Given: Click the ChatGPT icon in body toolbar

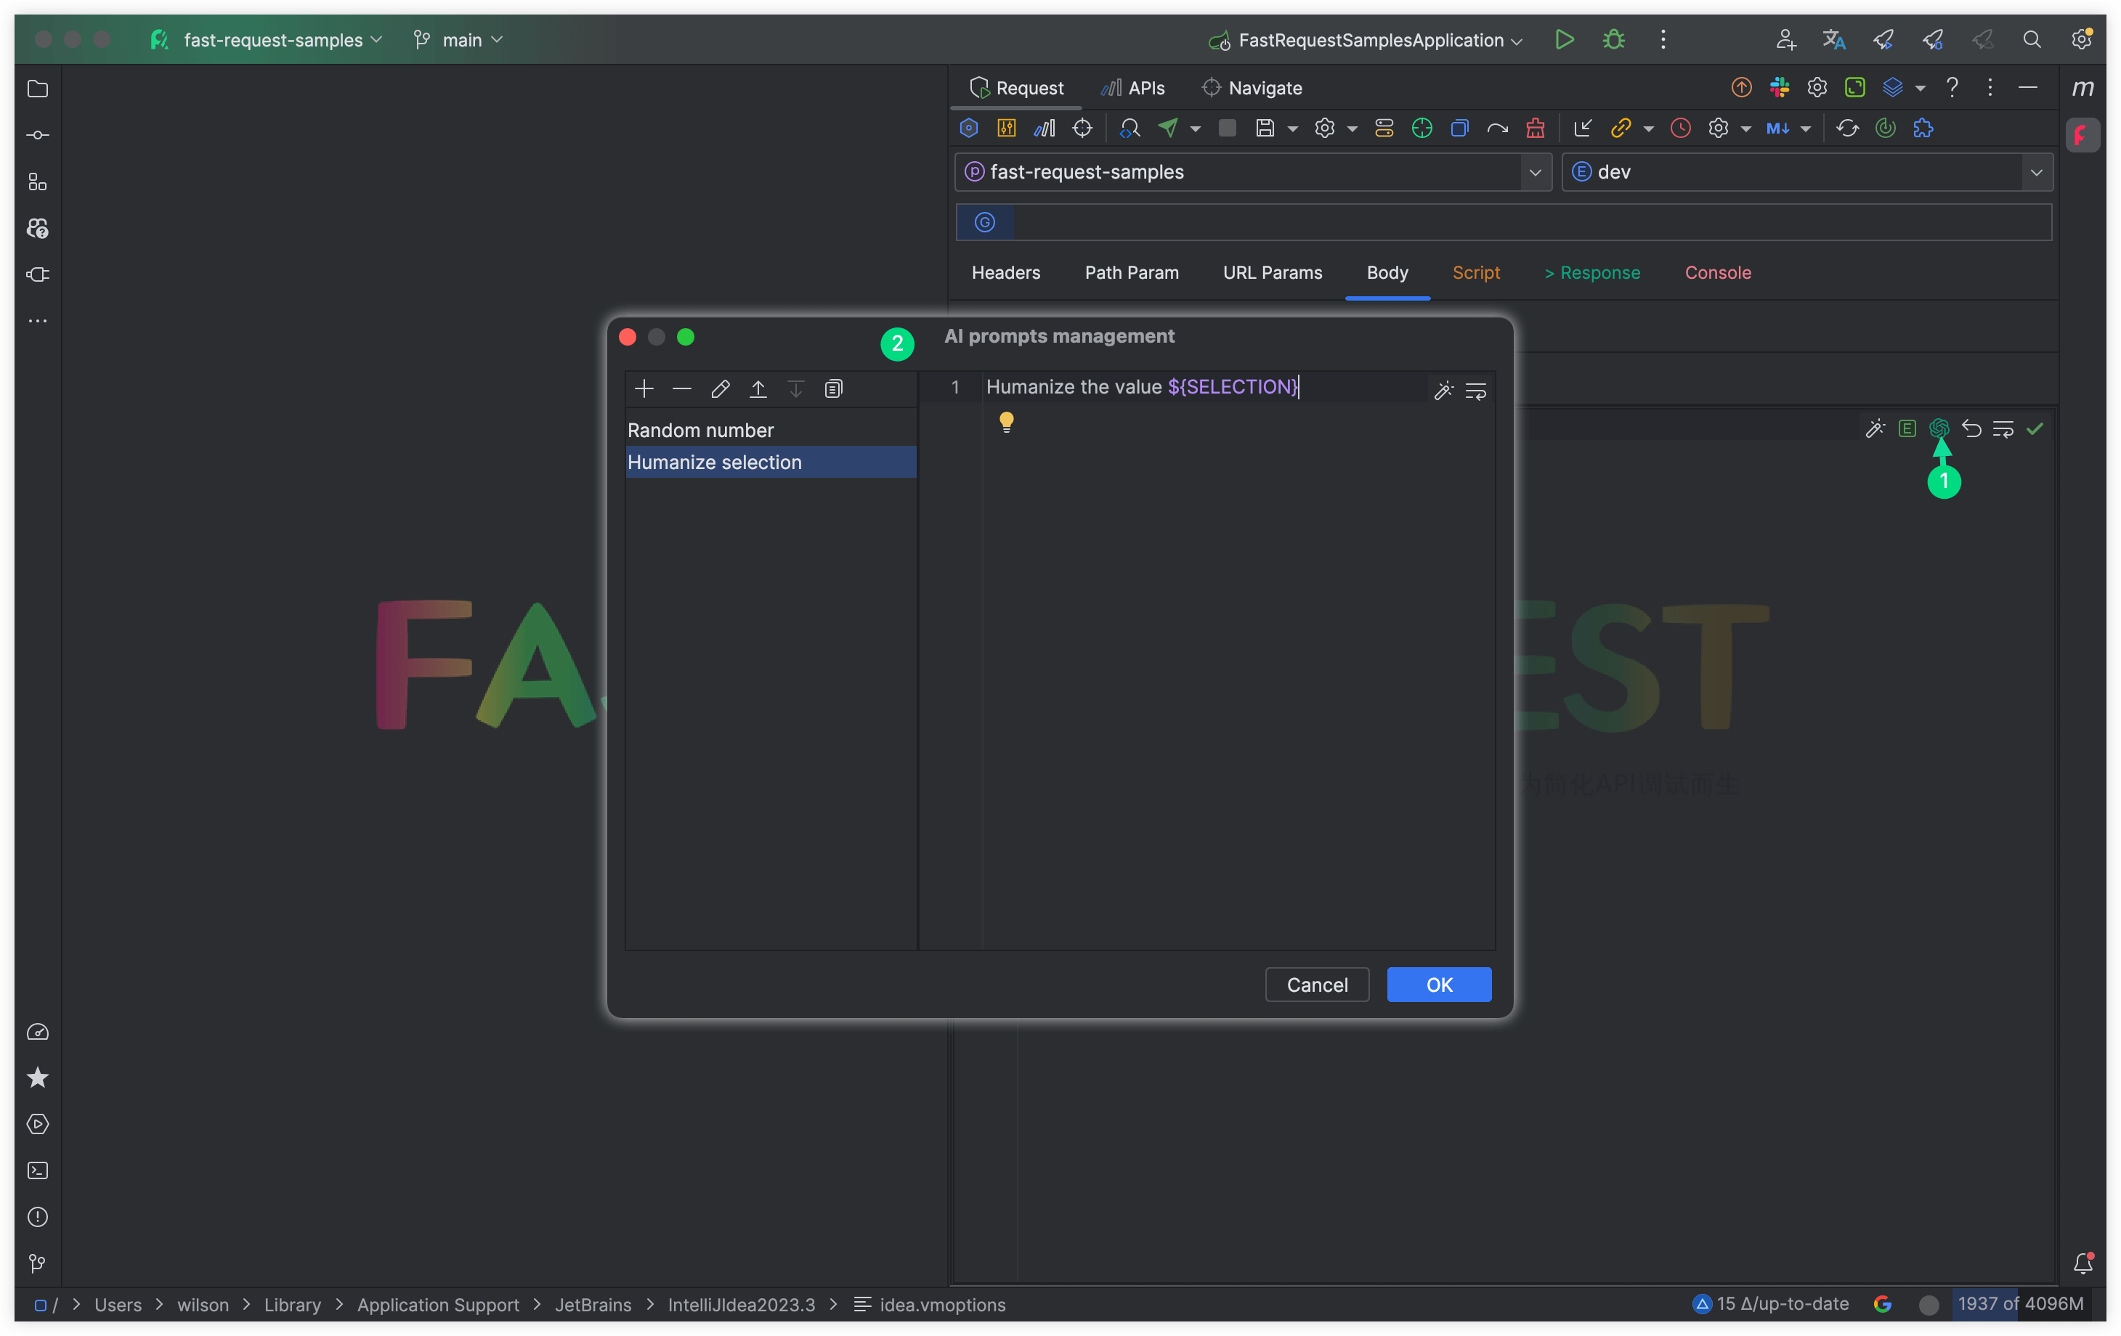Looking at the screenshot, I should coord(1939,428).
